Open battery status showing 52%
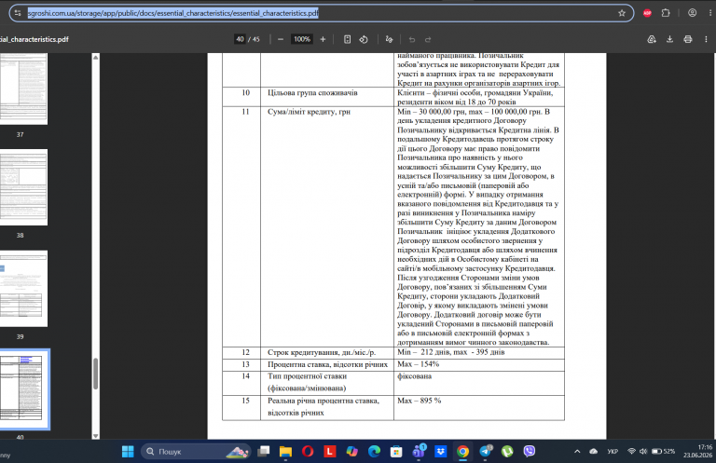Image resolution: width=716 pixels, height=463 pixels. [x=664, y=451]
